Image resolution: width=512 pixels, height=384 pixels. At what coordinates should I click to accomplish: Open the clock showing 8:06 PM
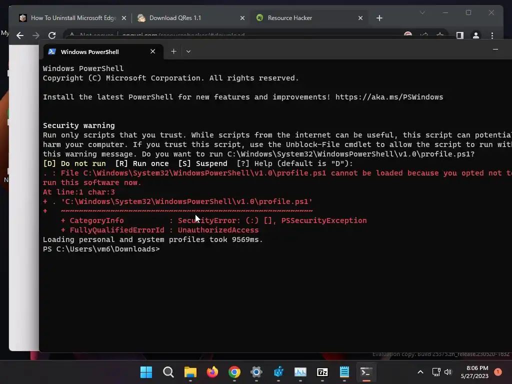coord(475,372)
